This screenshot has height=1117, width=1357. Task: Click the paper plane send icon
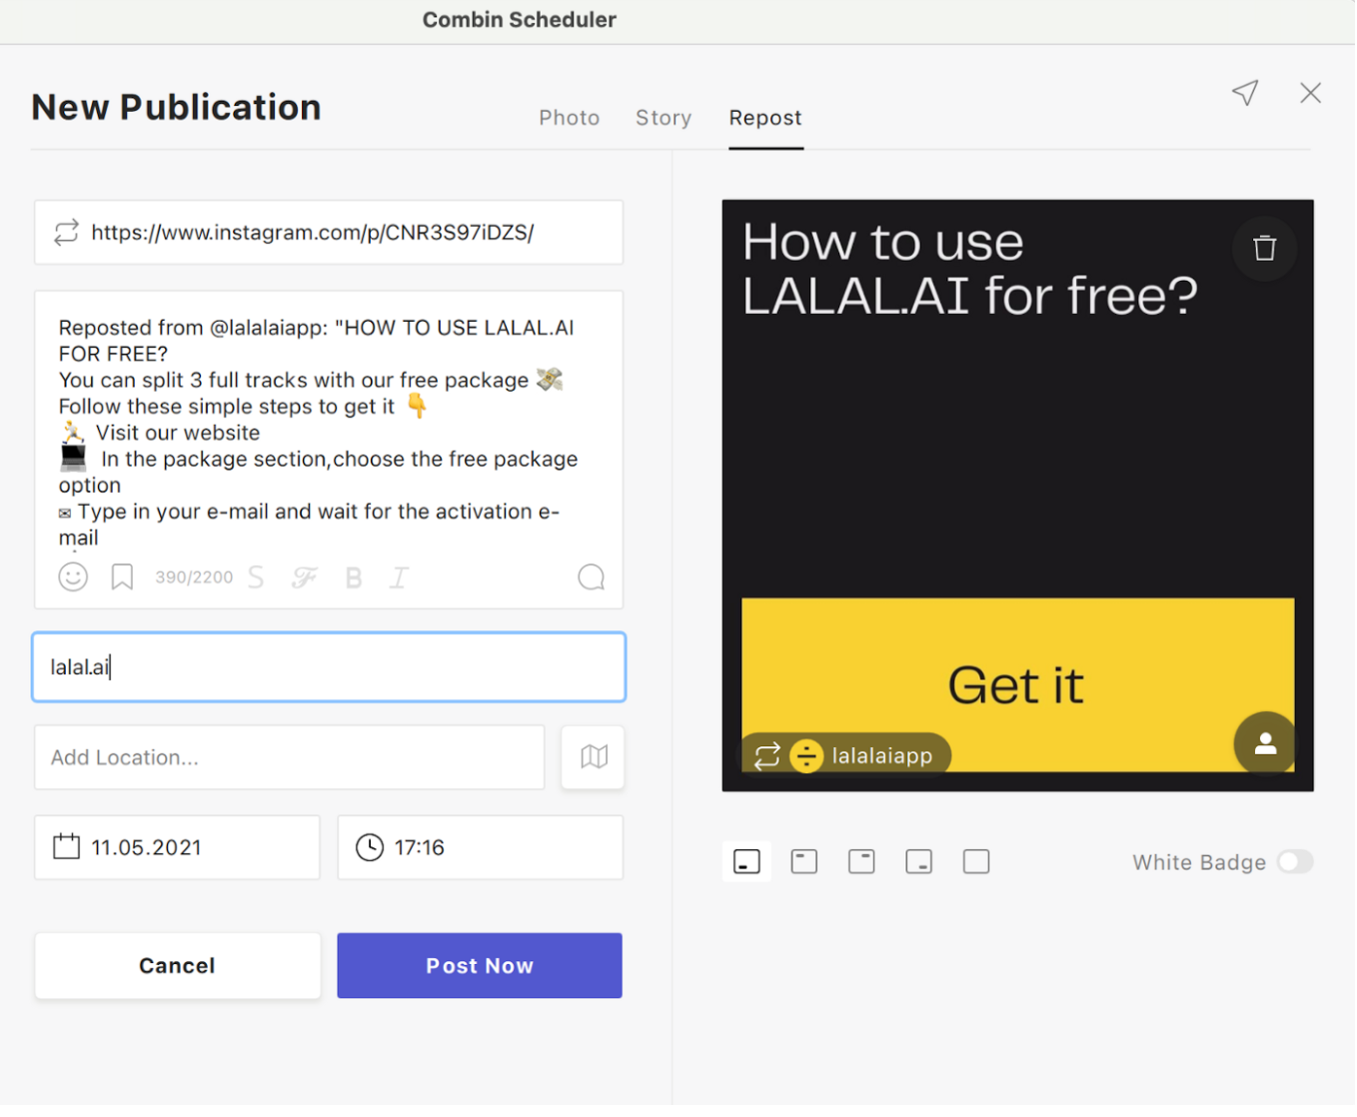1245,93
